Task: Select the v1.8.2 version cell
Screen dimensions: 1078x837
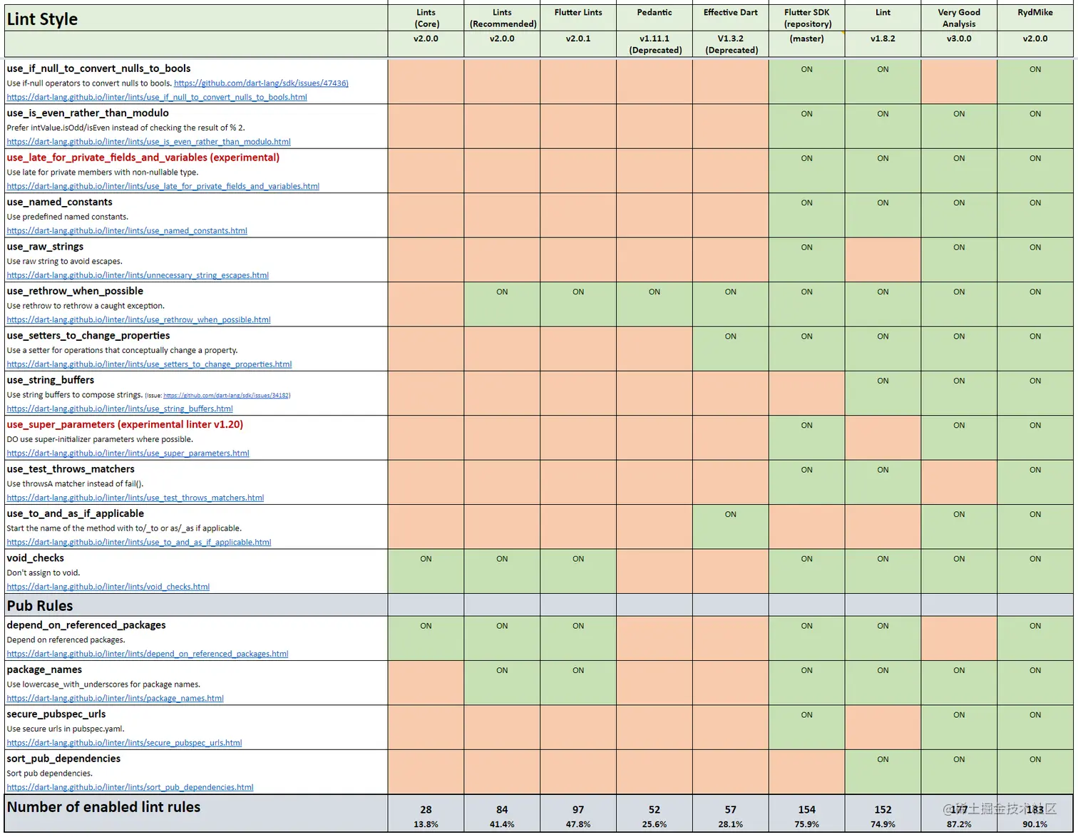Action: tap(883, 44)
